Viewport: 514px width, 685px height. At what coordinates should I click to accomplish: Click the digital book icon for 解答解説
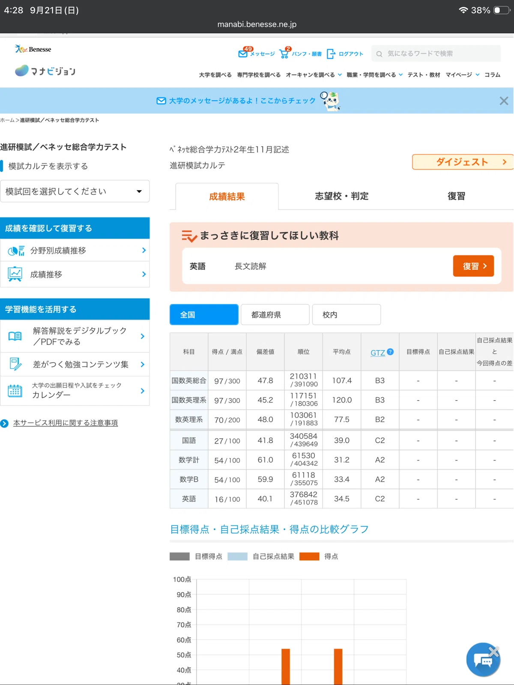point(15,336)
